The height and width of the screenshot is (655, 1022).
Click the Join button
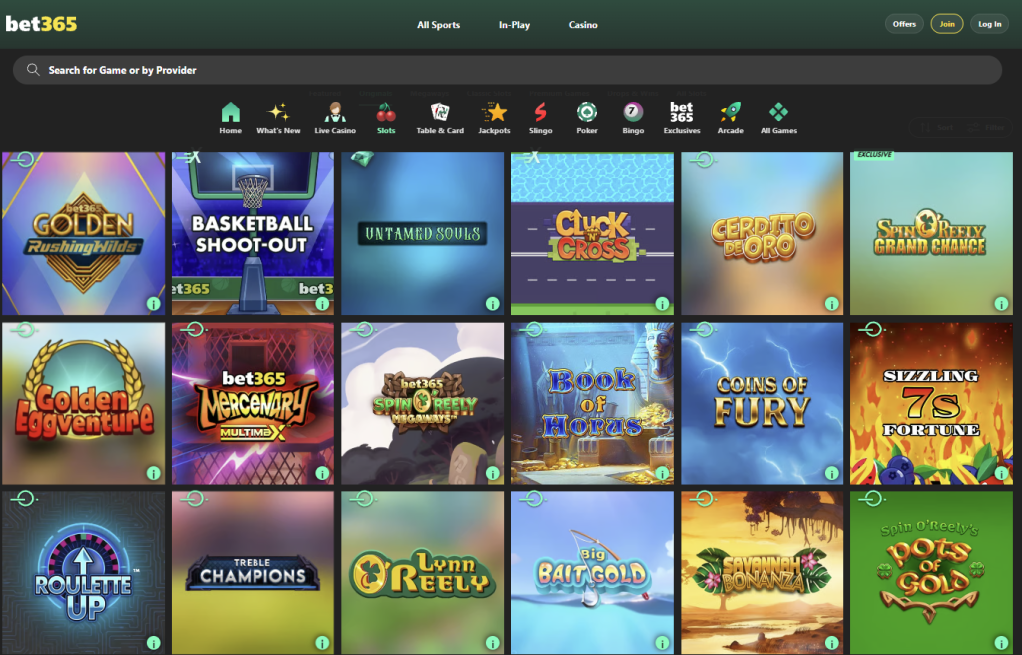pos(947,24)
